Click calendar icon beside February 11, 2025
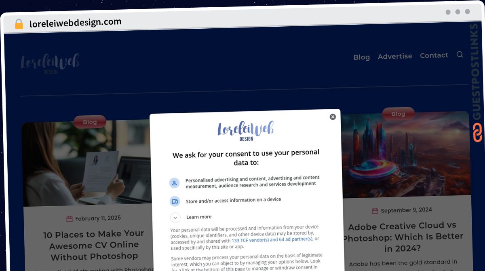 pos(70,219)
